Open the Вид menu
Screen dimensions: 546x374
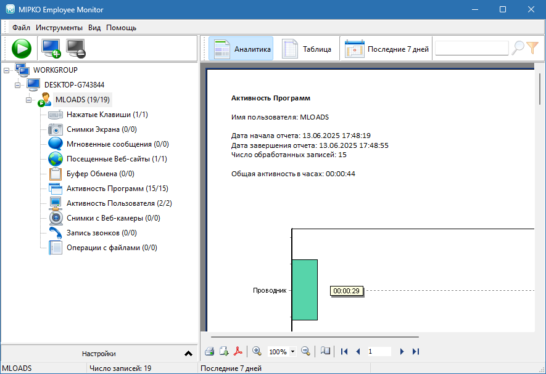[x=94, y=28]
